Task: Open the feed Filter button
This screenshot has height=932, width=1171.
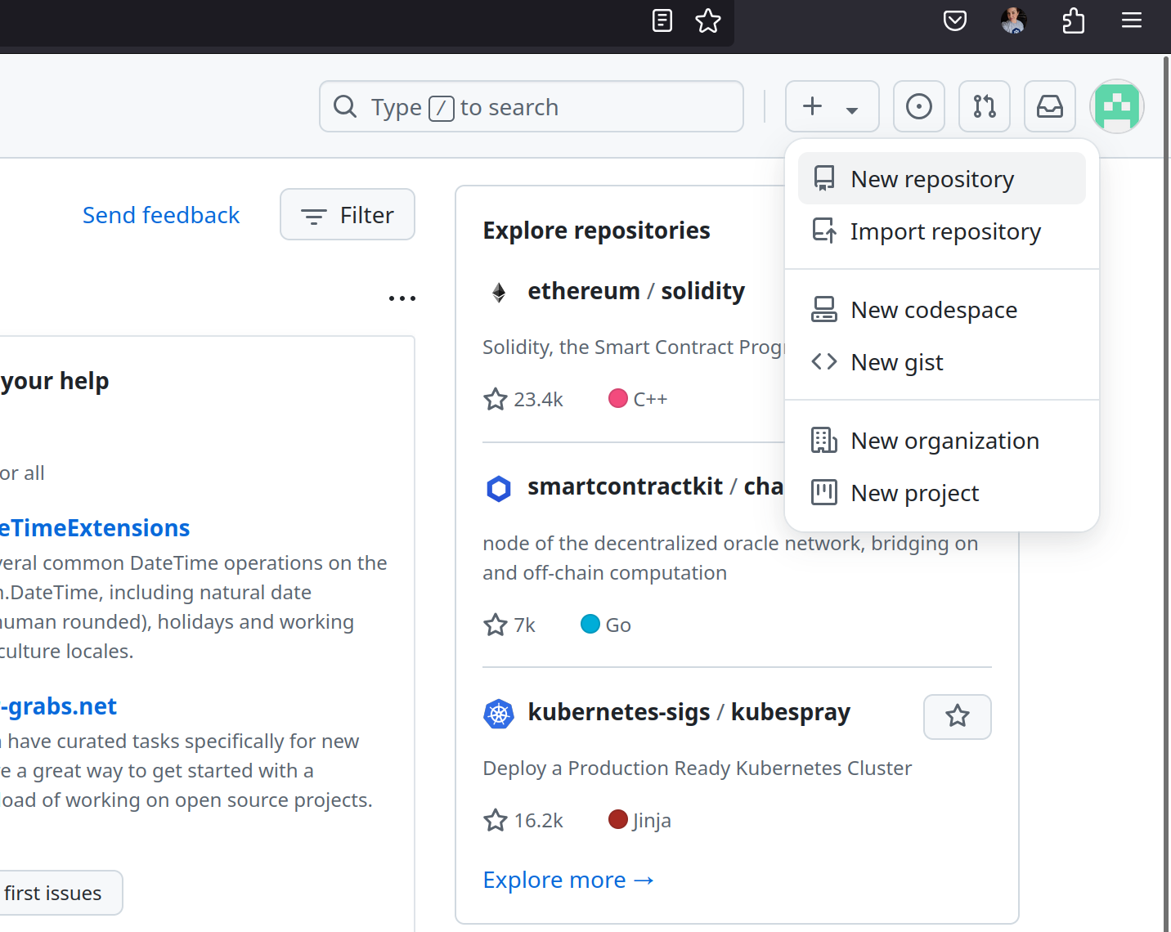Action: (x=348, y=215)
